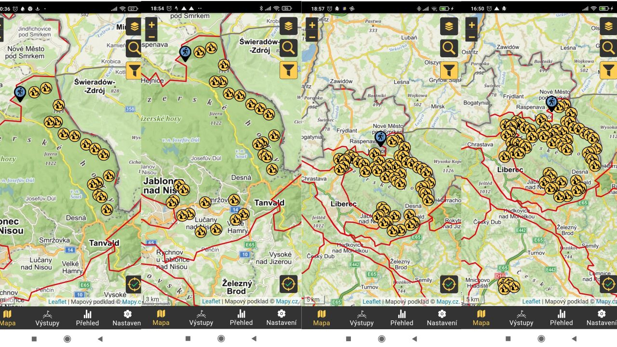Viewport: 617px width, 347px height.
Task: Tap the Android back triangle under 16:50 screen
Action: click(573, 339)
